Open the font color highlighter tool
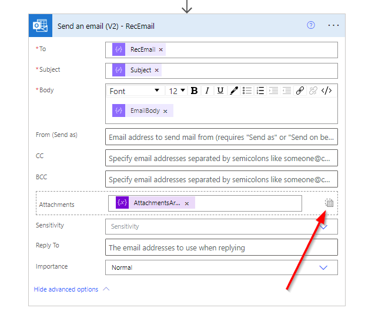The image size is (375, 318). pyautogui.click(x=234, y=91)
